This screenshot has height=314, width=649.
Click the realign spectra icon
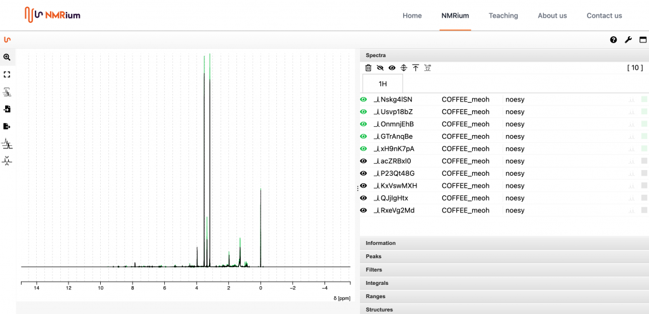click(x=7, y=160)
